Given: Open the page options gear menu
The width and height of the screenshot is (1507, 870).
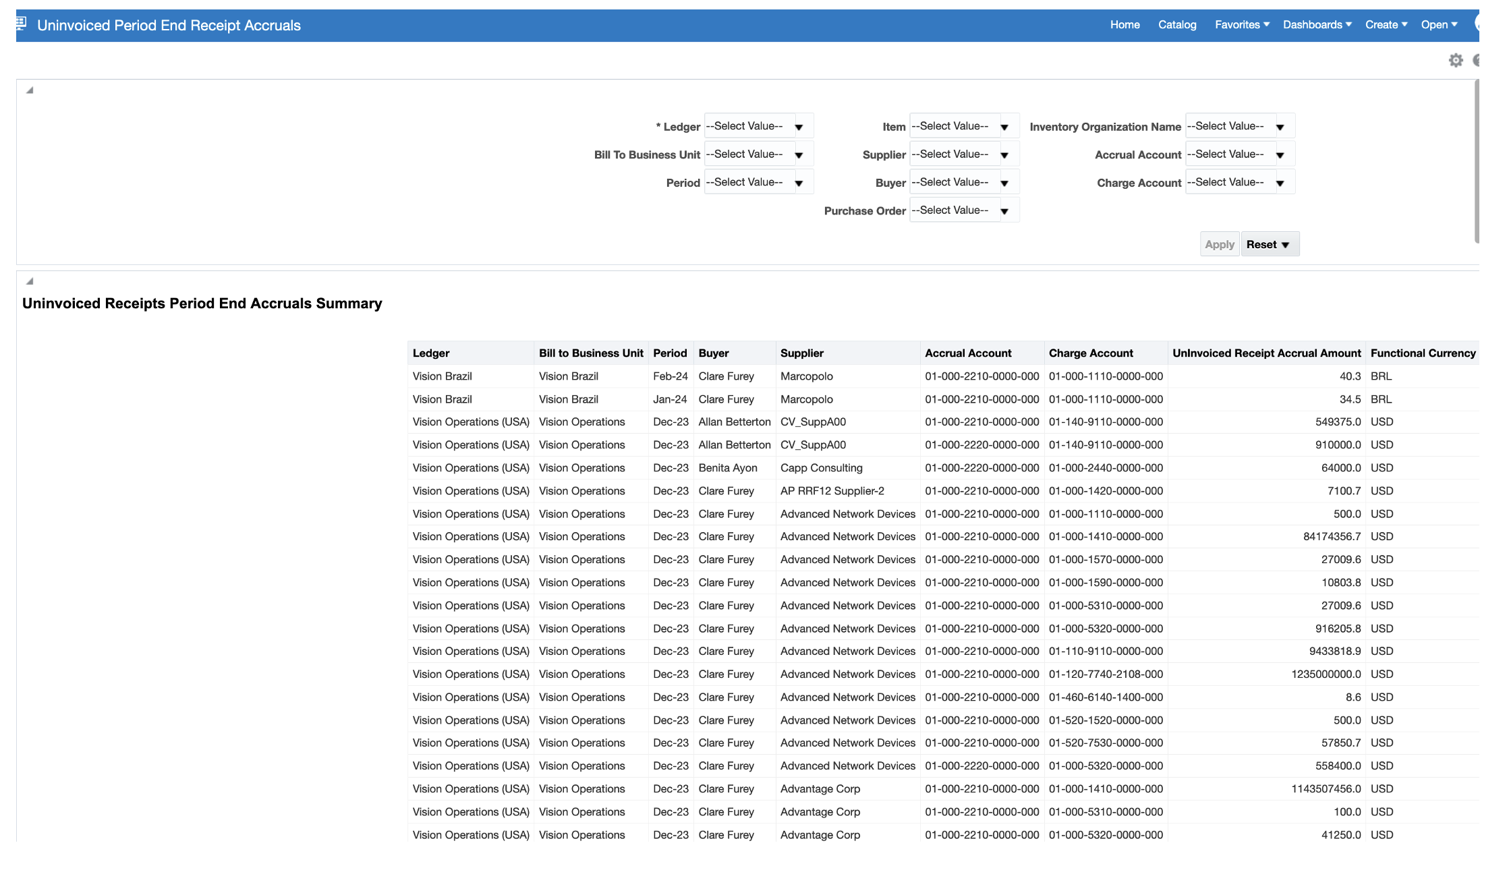Looking at the screenshot, I should (x=1456, y=60).
